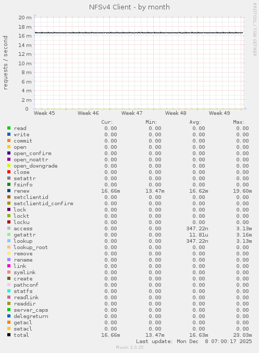Select the 'readdir' legend label
259x353 pixels.
click(x=24, y=304)
